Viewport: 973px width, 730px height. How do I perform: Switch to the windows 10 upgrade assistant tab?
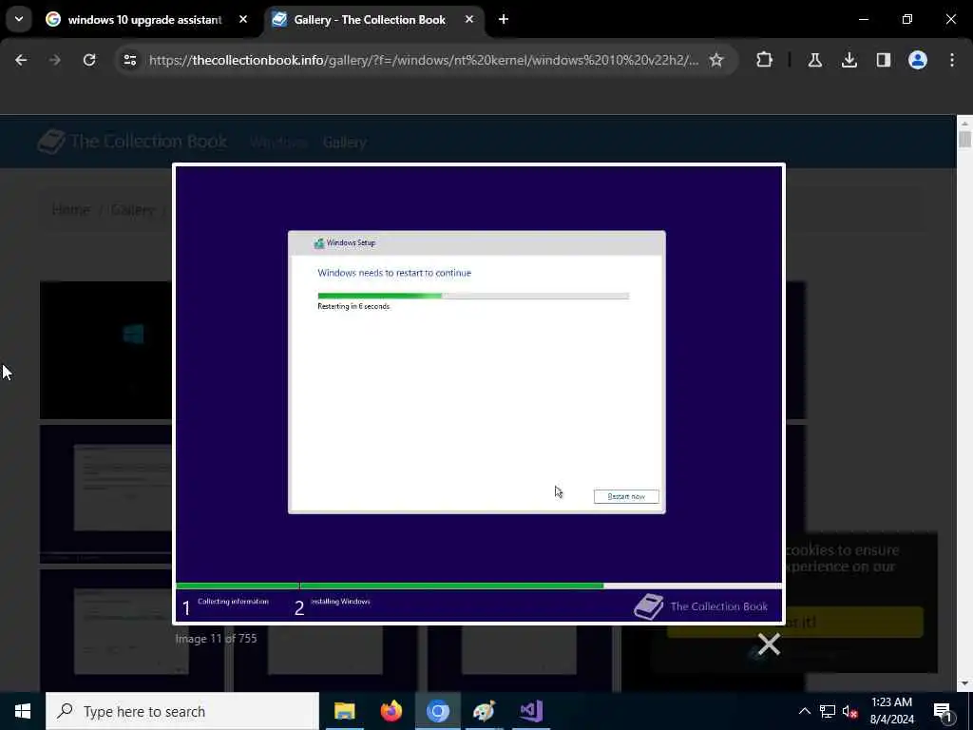(x=145, y=20)
